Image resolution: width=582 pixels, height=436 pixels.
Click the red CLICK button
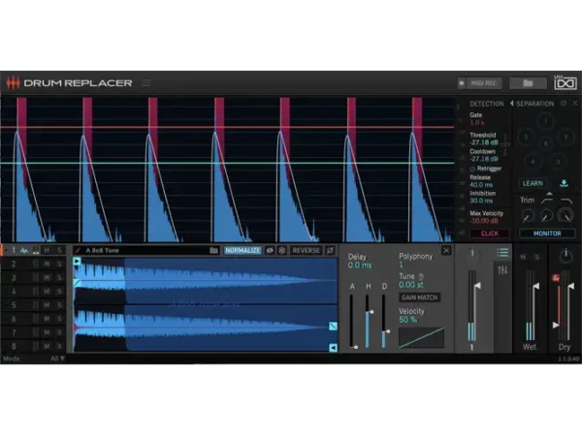(x=490, y=234)
